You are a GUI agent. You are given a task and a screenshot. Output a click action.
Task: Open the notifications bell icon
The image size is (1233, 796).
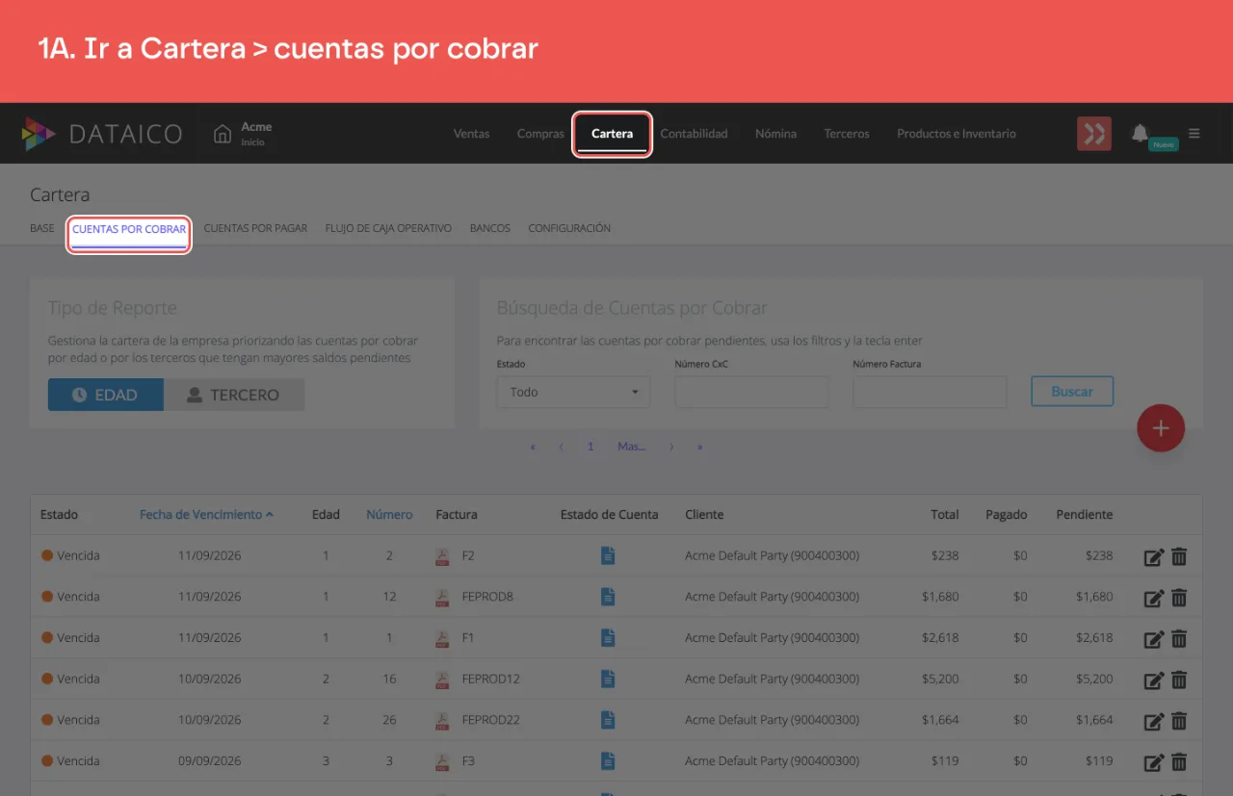(1140, 133)
